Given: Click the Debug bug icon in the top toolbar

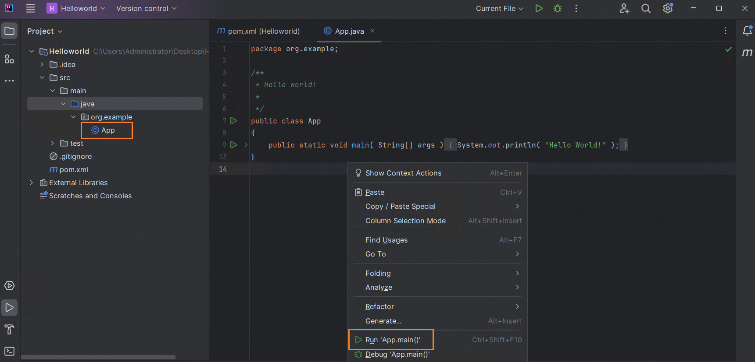Looking at the screenshot, I should (x=558, y=8).
